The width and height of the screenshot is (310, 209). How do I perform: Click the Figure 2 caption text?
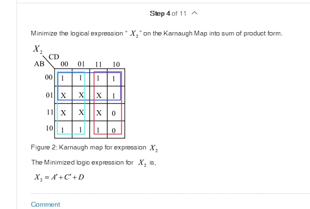(x=94, y=148)
